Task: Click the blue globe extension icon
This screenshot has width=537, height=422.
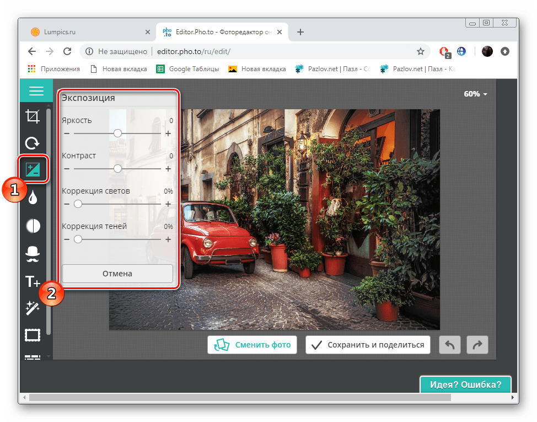Action: 461,51
